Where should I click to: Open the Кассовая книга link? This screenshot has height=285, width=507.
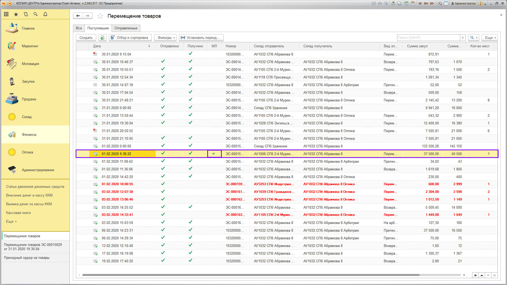[x=18, y=213]
